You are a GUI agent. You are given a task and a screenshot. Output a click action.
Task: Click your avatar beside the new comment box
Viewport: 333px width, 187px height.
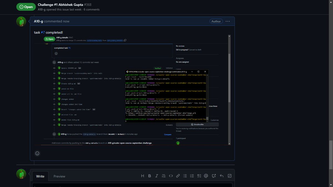(x=21, y=174)
